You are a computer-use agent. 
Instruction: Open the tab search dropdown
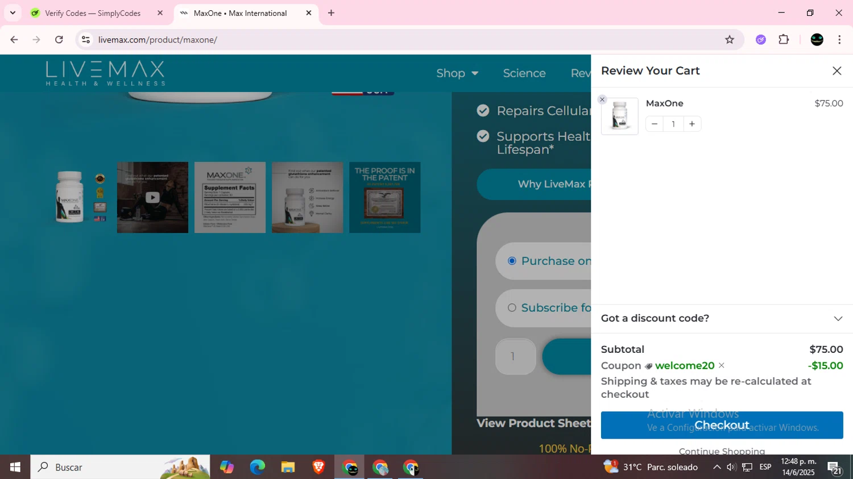point(13,13)
